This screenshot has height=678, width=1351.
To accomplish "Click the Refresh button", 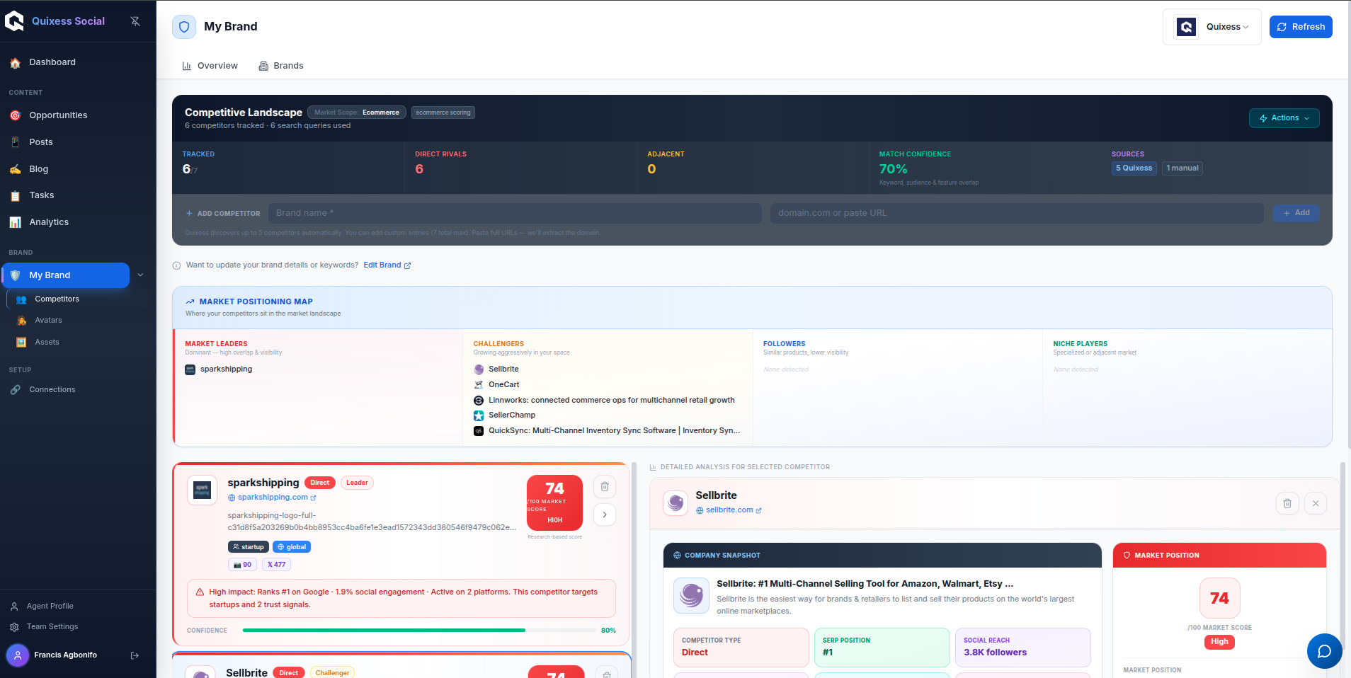I will pyautogui.click(x=1301, y=27).
